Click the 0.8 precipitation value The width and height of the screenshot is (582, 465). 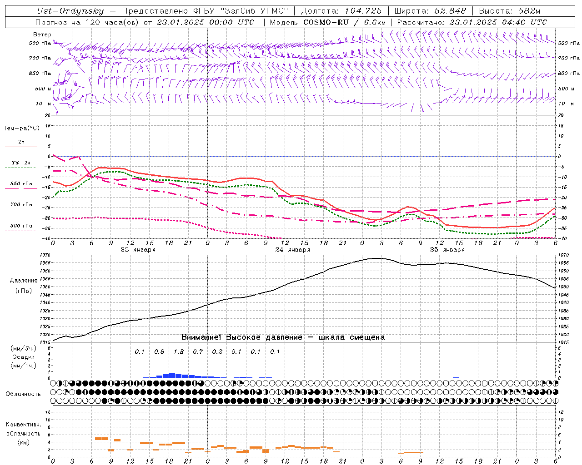[x=159, y=351]
